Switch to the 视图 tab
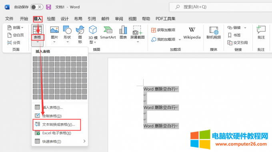 tap(132, 19)
